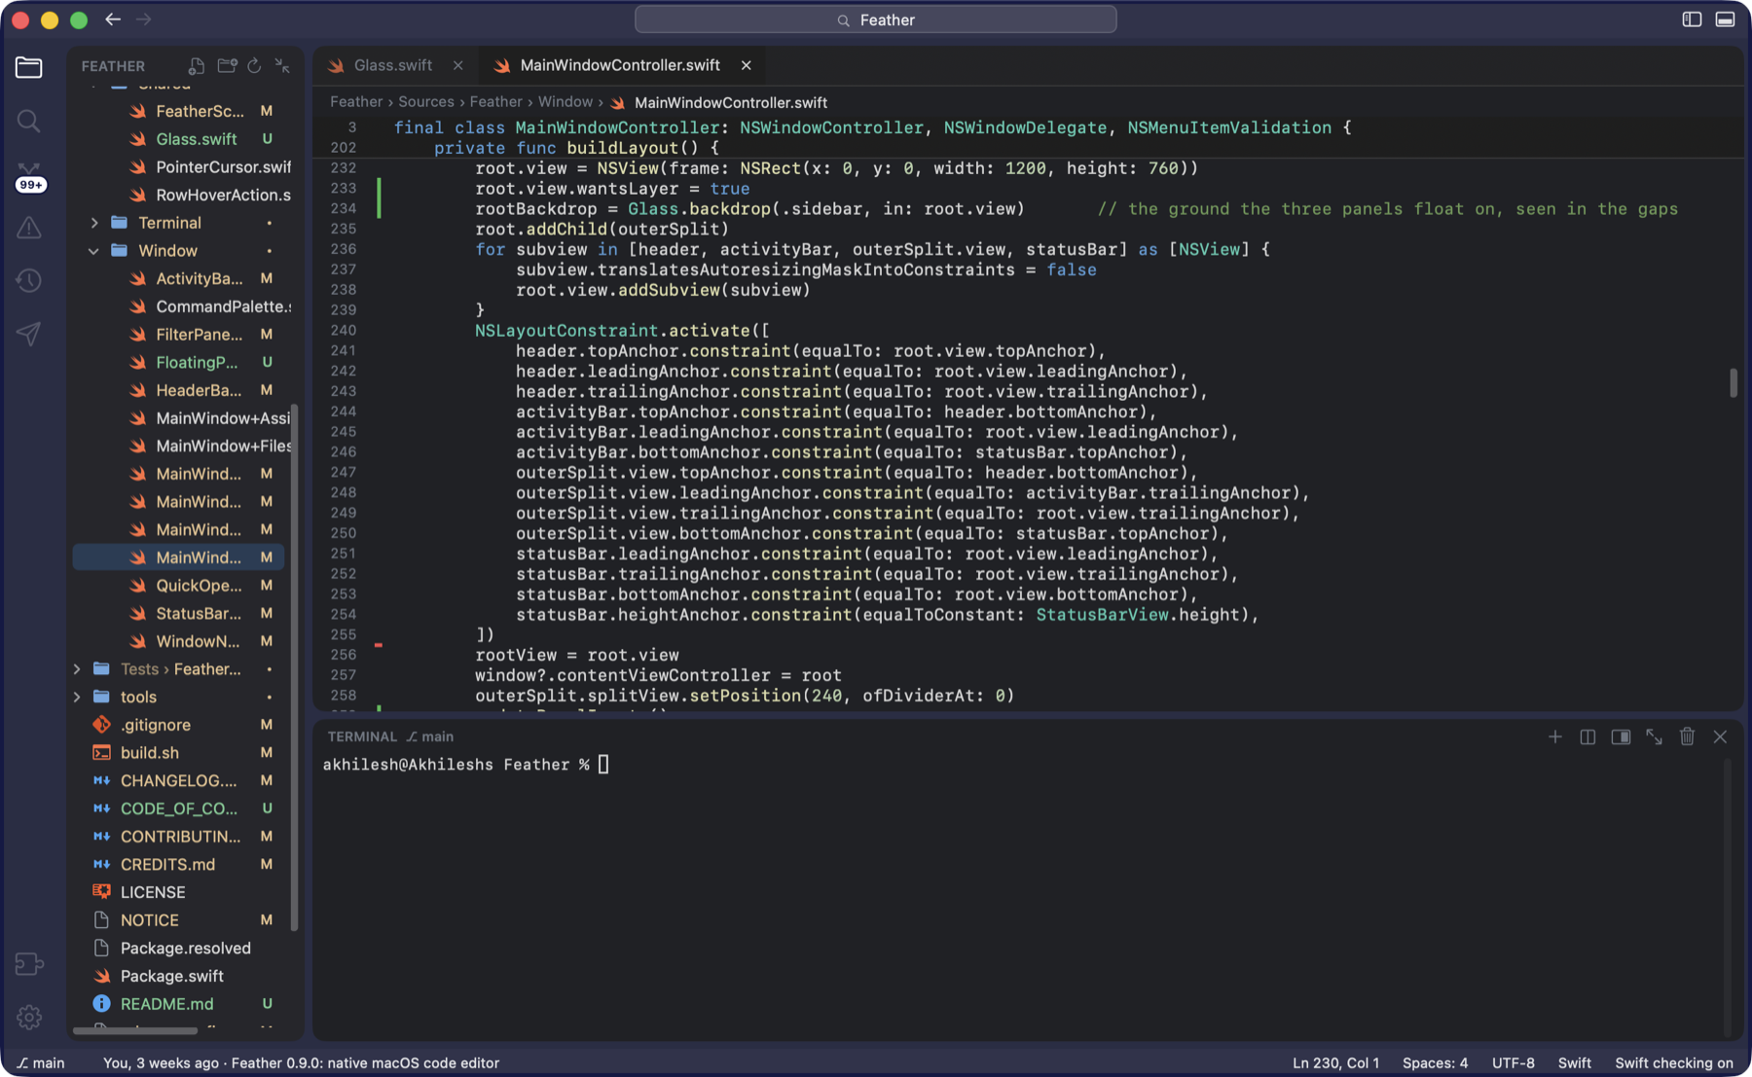Viewport: 1752px width, 1077px height.
Task: Open the Settings gear icon
Action: tap(29, 1017)
